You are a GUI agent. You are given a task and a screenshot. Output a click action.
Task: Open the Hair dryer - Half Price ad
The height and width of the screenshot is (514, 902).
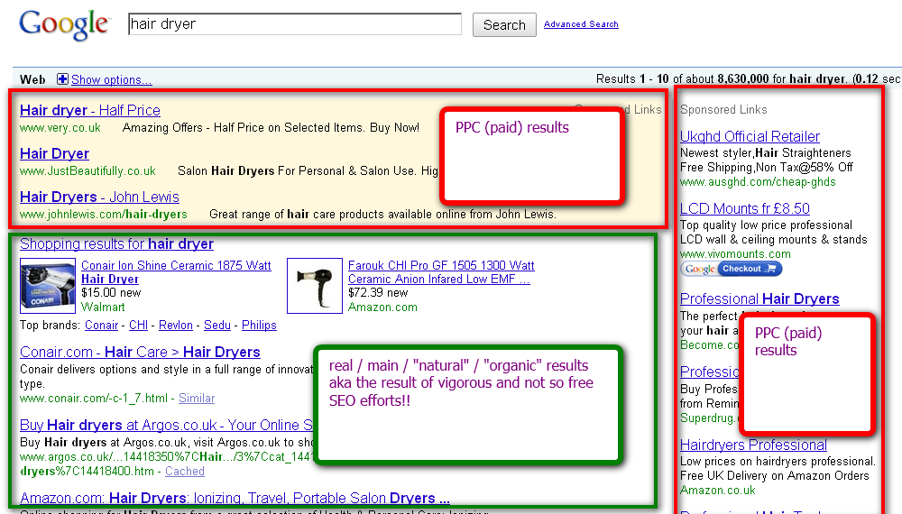click(x=90, y=110)
